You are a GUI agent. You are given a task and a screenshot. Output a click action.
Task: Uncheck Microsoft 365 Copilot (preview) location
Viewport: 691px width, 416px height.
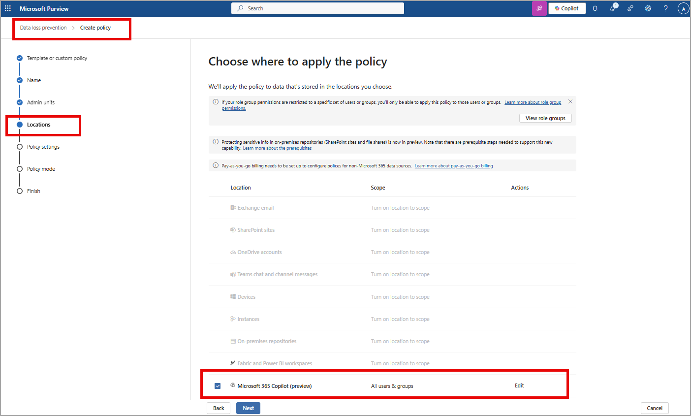point(218,386)
